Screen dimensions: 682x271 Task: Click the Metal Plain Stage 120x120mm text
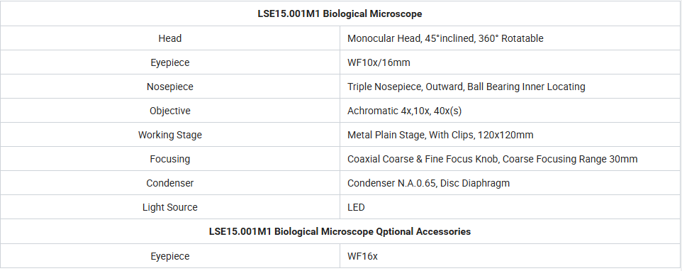[x=440, y=135]
